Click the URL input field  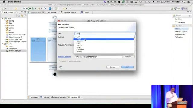coord(105,34)
